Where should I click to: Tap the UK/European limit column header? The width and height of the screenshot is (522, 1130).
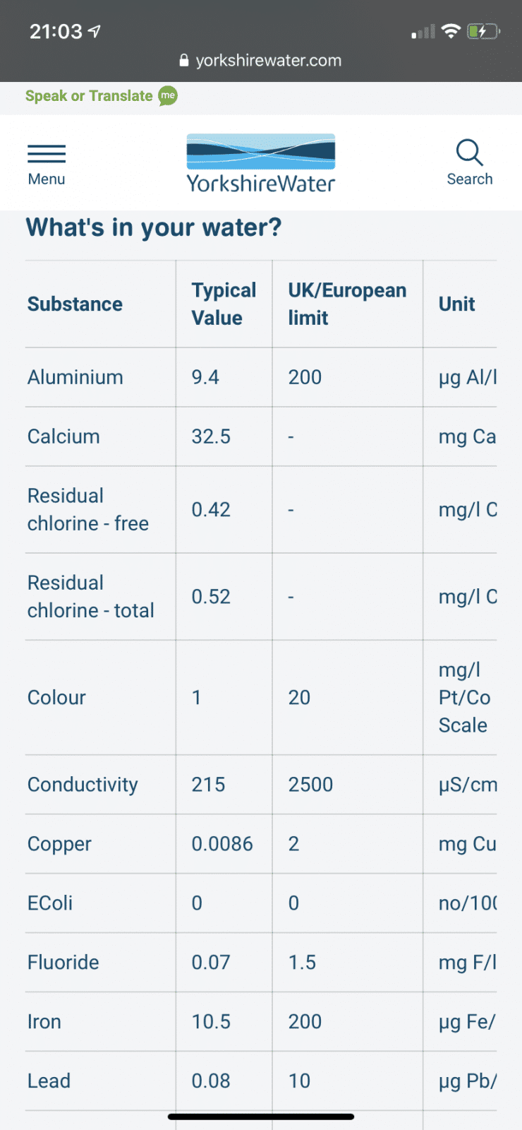pyautogui.click(x=347, y=304)
